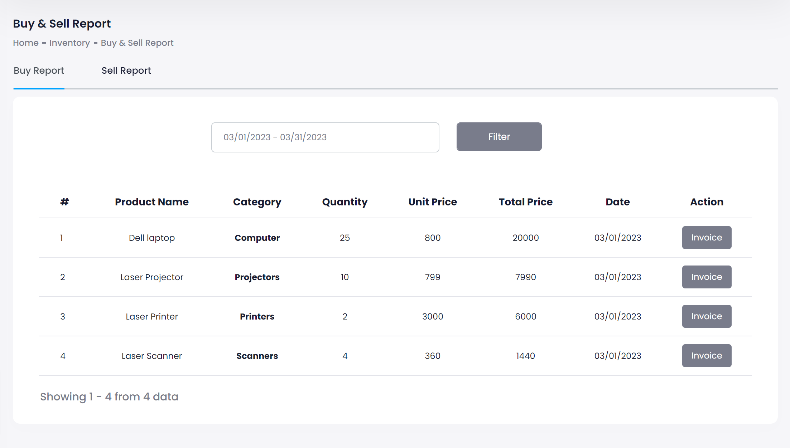Click Buy & Sell Report breadcrumb
The image size is (790, 448).
click(x=137, y=43)
